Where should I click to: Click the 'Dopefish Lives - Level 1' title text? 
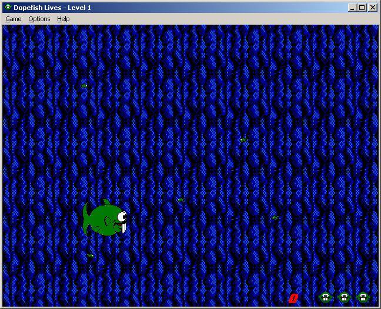(x=52, y=8)
